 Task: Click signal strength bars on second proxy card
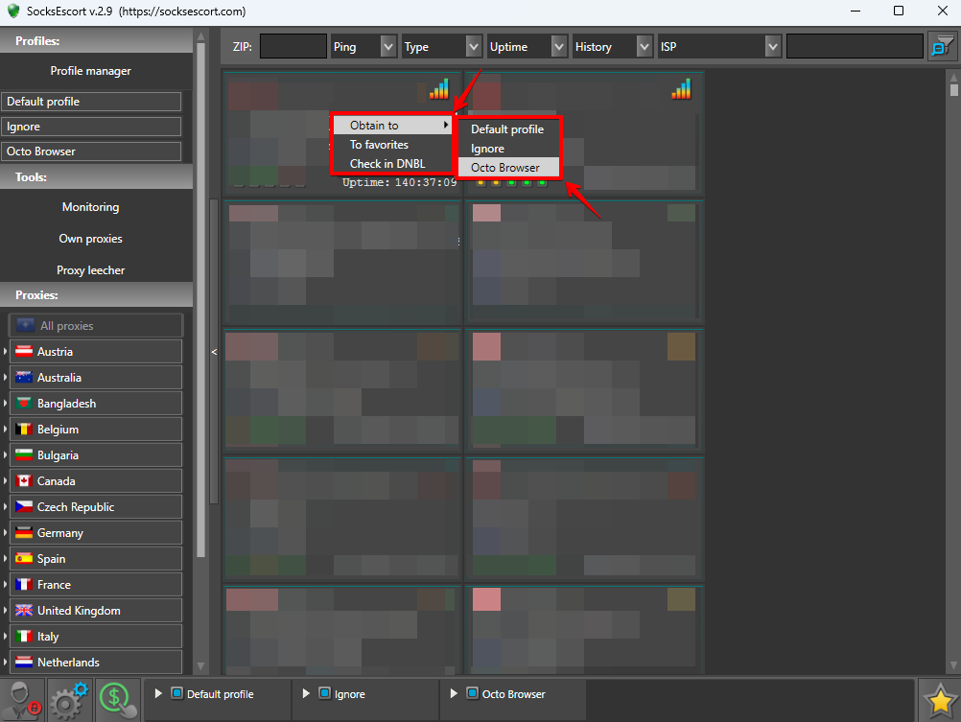pos(681,89)
